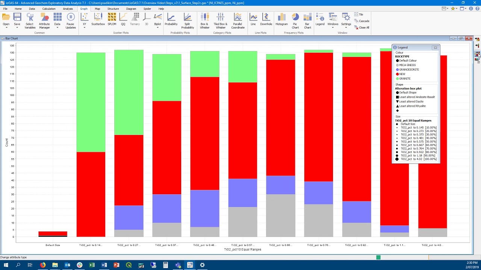Viewport: 481px width, 270px height.
Task: Expand the Save dropdown arrow
Action: pos(17,27)
